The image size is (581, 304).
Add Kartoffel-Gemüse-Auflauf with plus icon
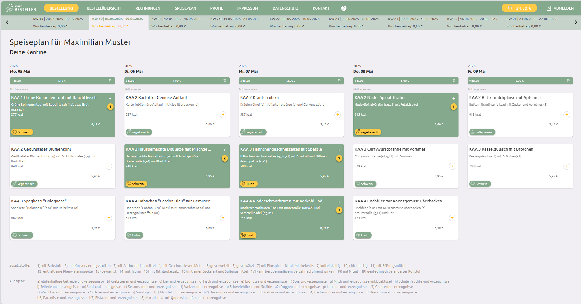pos(223,115)
